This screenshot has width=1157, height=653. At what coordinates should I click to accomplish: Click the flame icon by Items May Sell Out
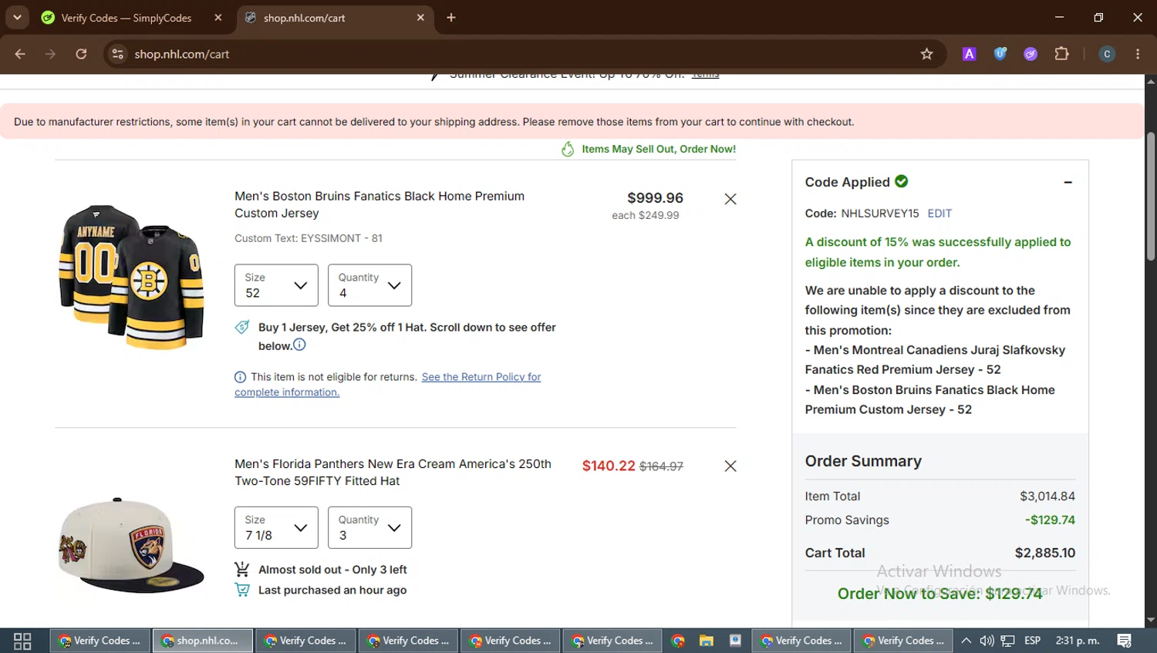tap(568, 149)
